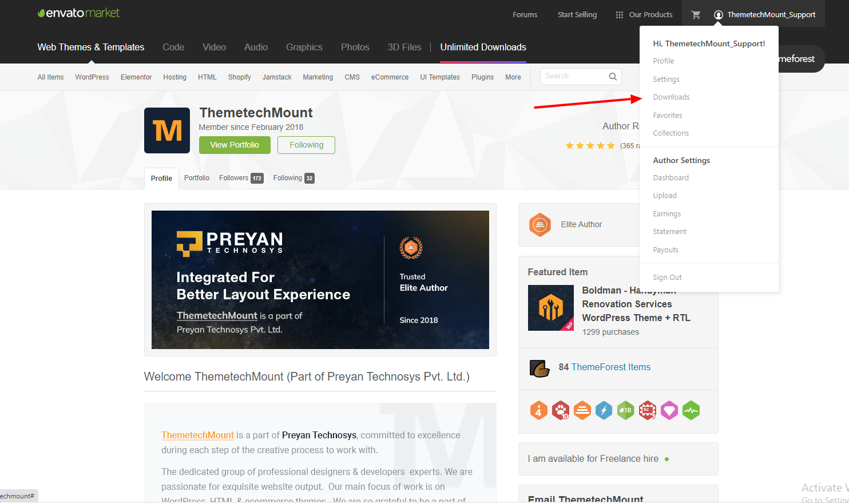Click the ThemetechMount M avatar logo
The width and height of the screenshot is (849, 503).
(167, 130)
